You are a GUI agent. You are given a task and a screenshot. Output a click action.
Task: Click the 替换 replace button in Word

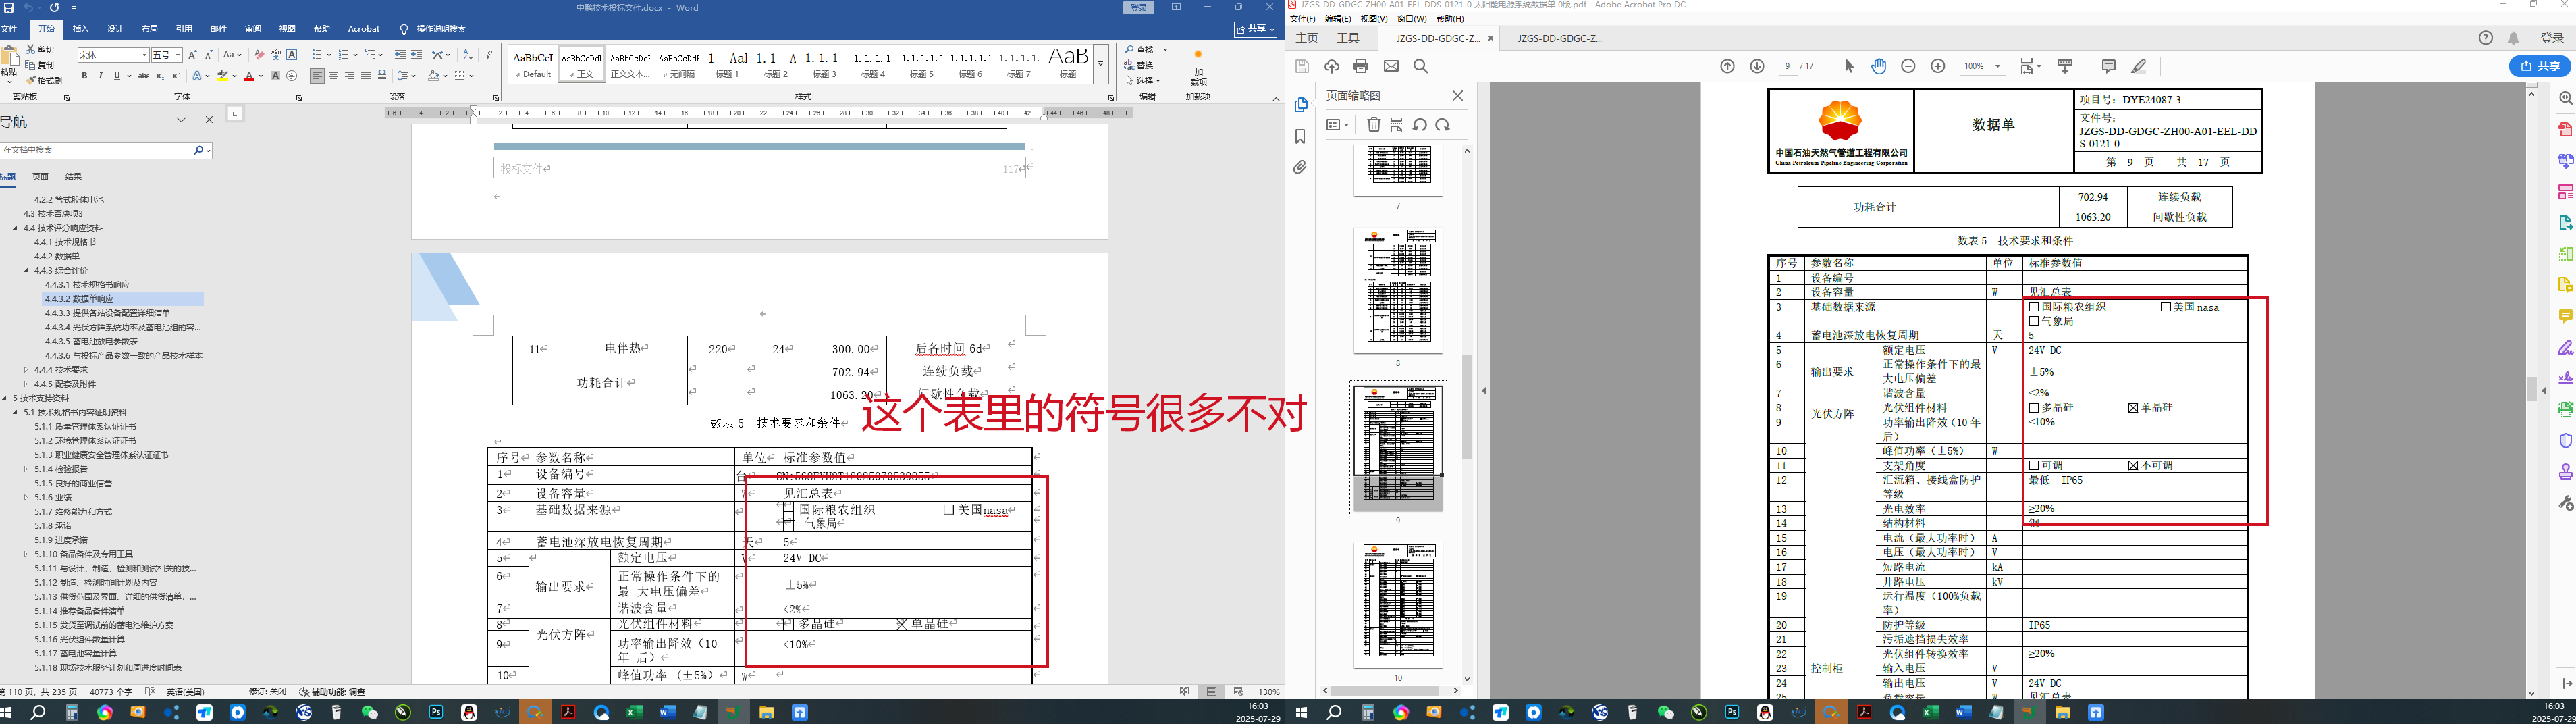1140,65
